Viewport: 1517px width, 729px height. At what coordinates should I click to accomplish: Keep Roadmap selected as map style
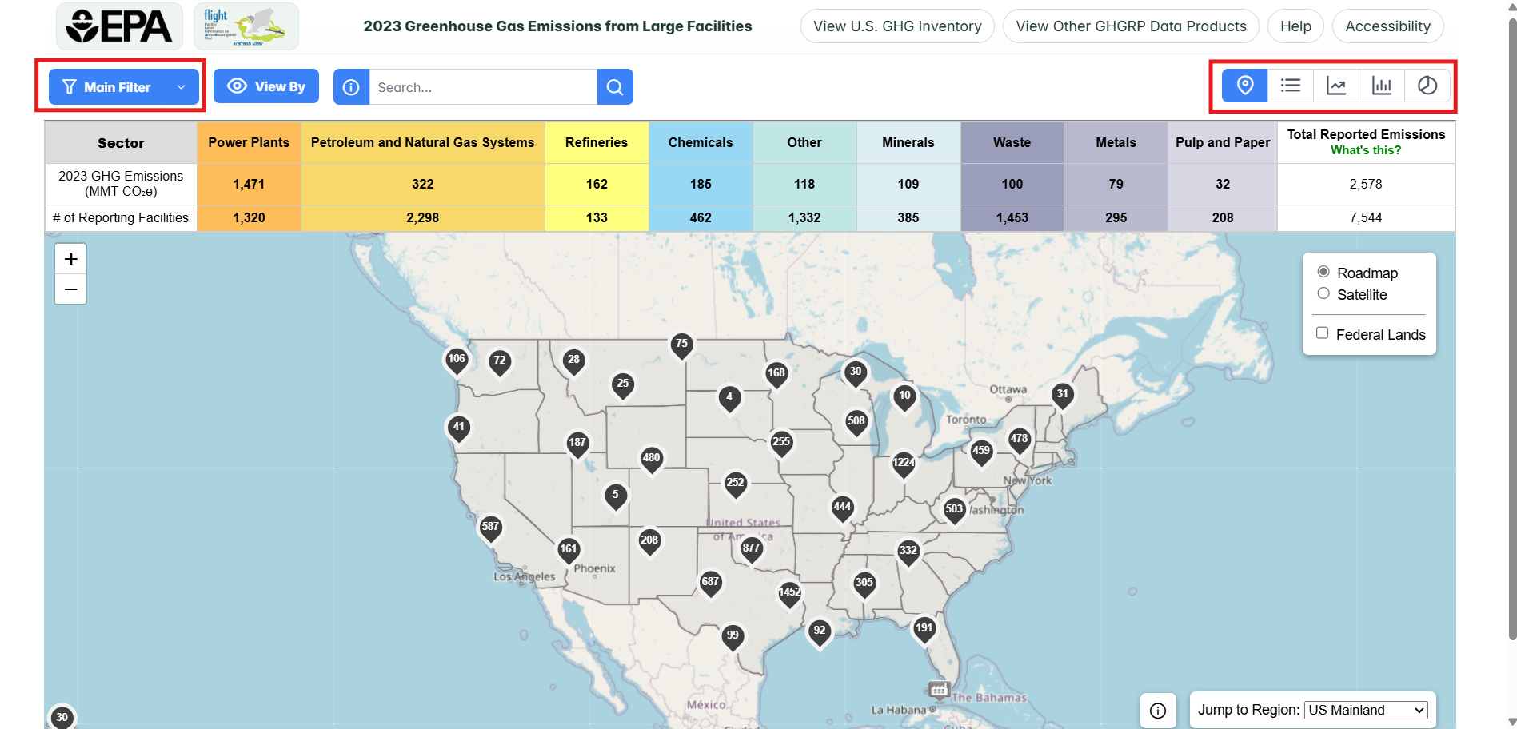click(1323, 272)
